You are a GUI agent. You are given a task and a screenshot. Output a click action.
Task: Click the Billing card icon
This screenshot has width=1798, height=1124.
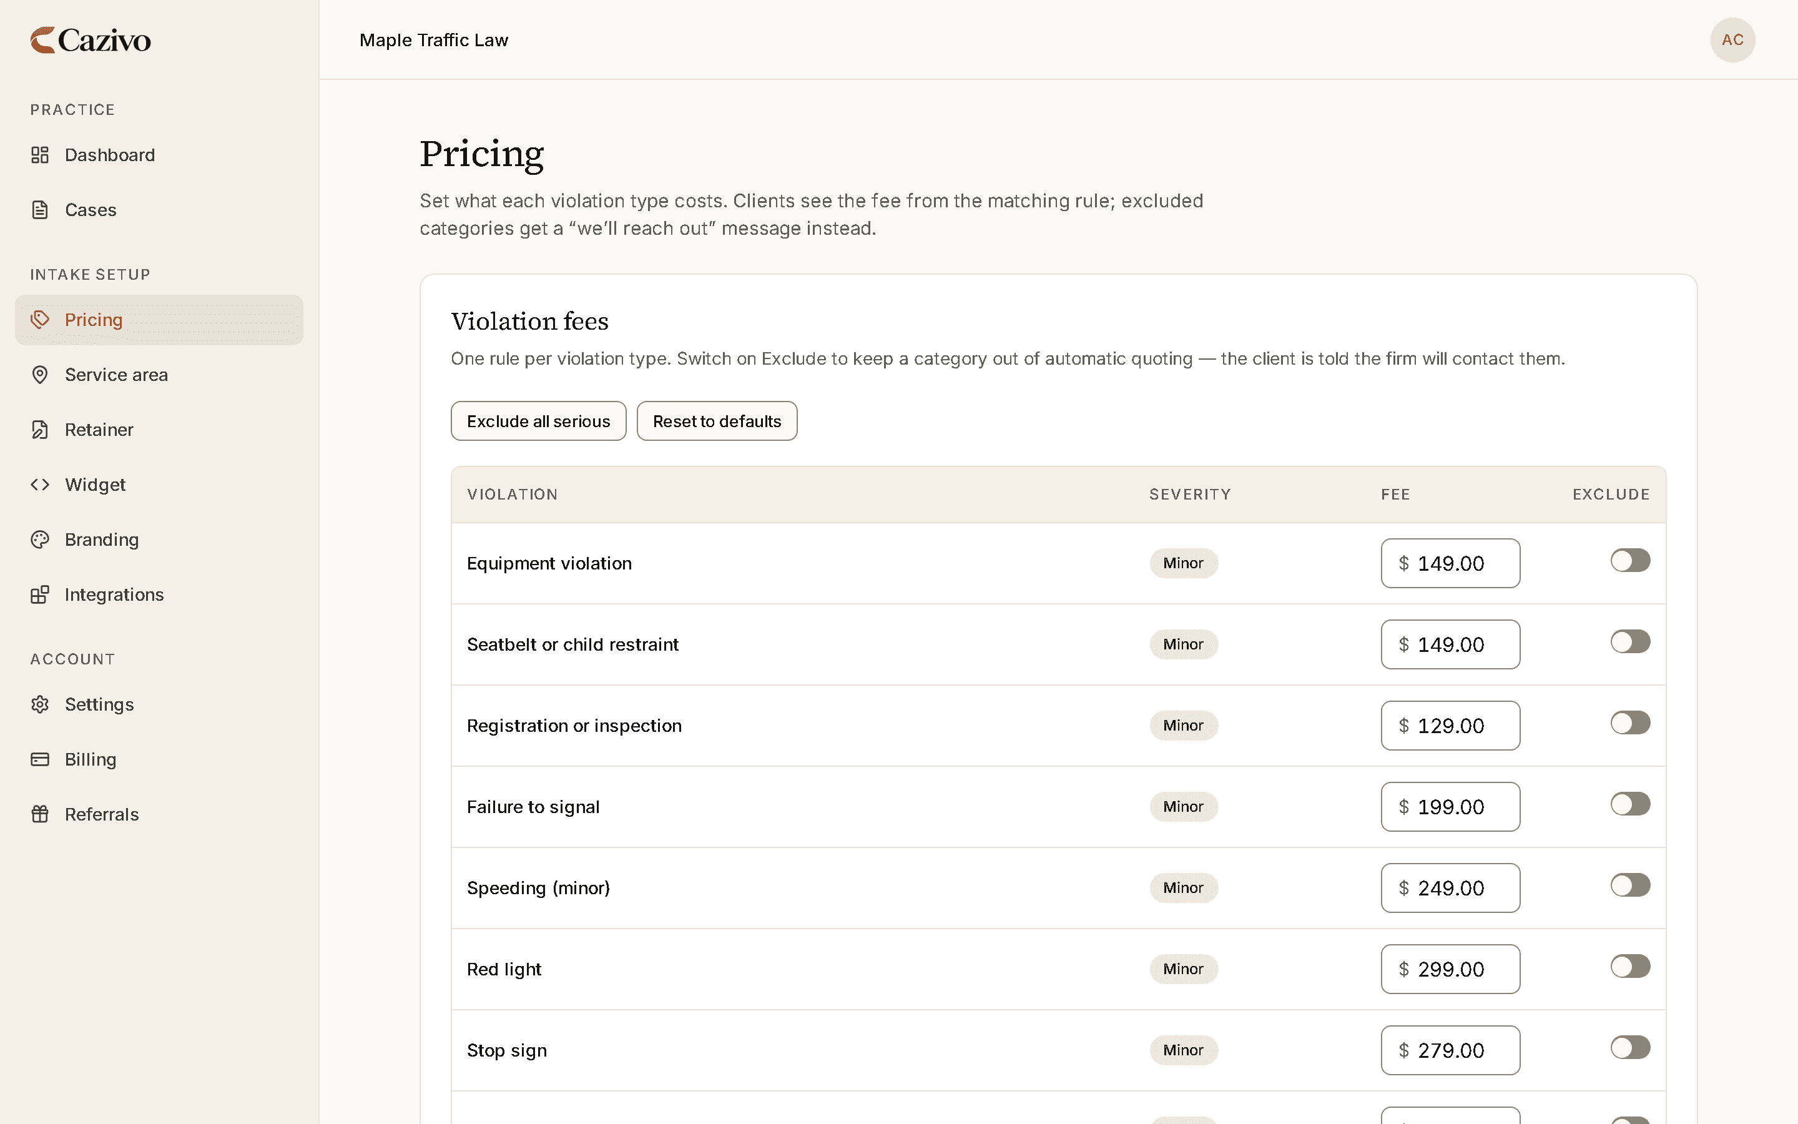40,759
